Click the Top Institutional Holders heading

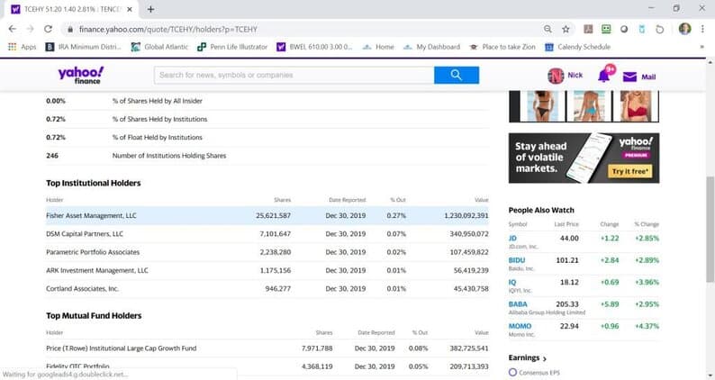click(93, 183)
